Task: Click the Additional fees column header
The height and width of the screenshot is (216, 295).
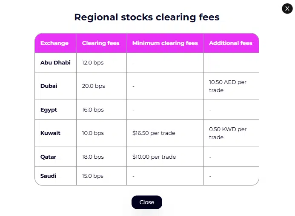Action: [x=230, y=43]
